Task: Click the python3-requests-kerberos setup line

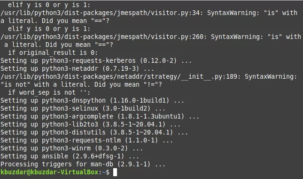Action: (96, 60)
